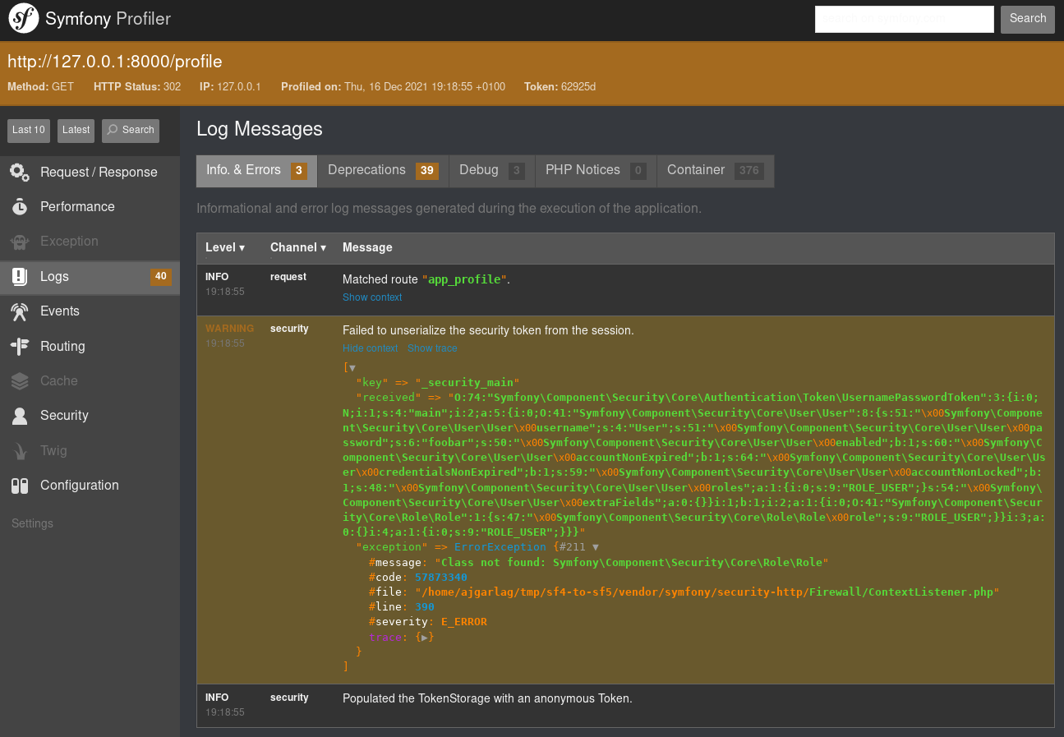Click the Logs panel icon
The width and height of the screenshot is (1064, 737).
(x=20, y=277)
